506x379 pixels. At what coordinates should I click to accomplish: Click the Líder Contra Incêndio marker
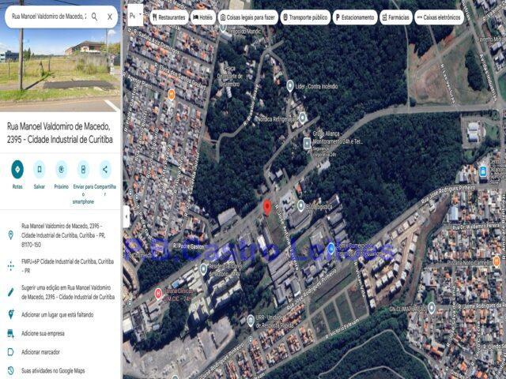click(x=290, y=86)
